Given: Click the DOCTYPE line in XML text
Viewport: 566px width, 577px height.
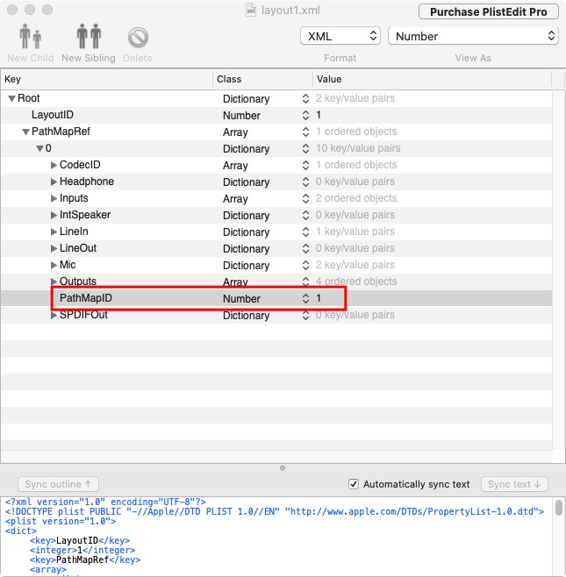Looking at the screenshot, I should [275, 511].
